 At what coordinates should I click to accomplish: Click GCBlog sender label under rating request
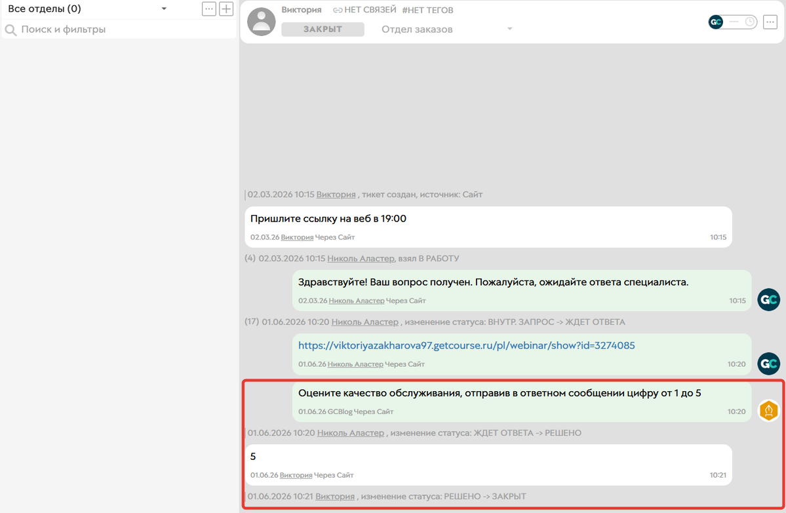pos(340,412)
